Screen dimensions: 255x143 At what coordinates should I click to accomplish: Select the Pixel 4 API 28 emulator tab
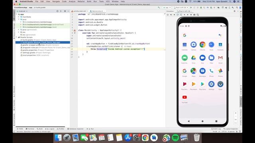(184, 11)
